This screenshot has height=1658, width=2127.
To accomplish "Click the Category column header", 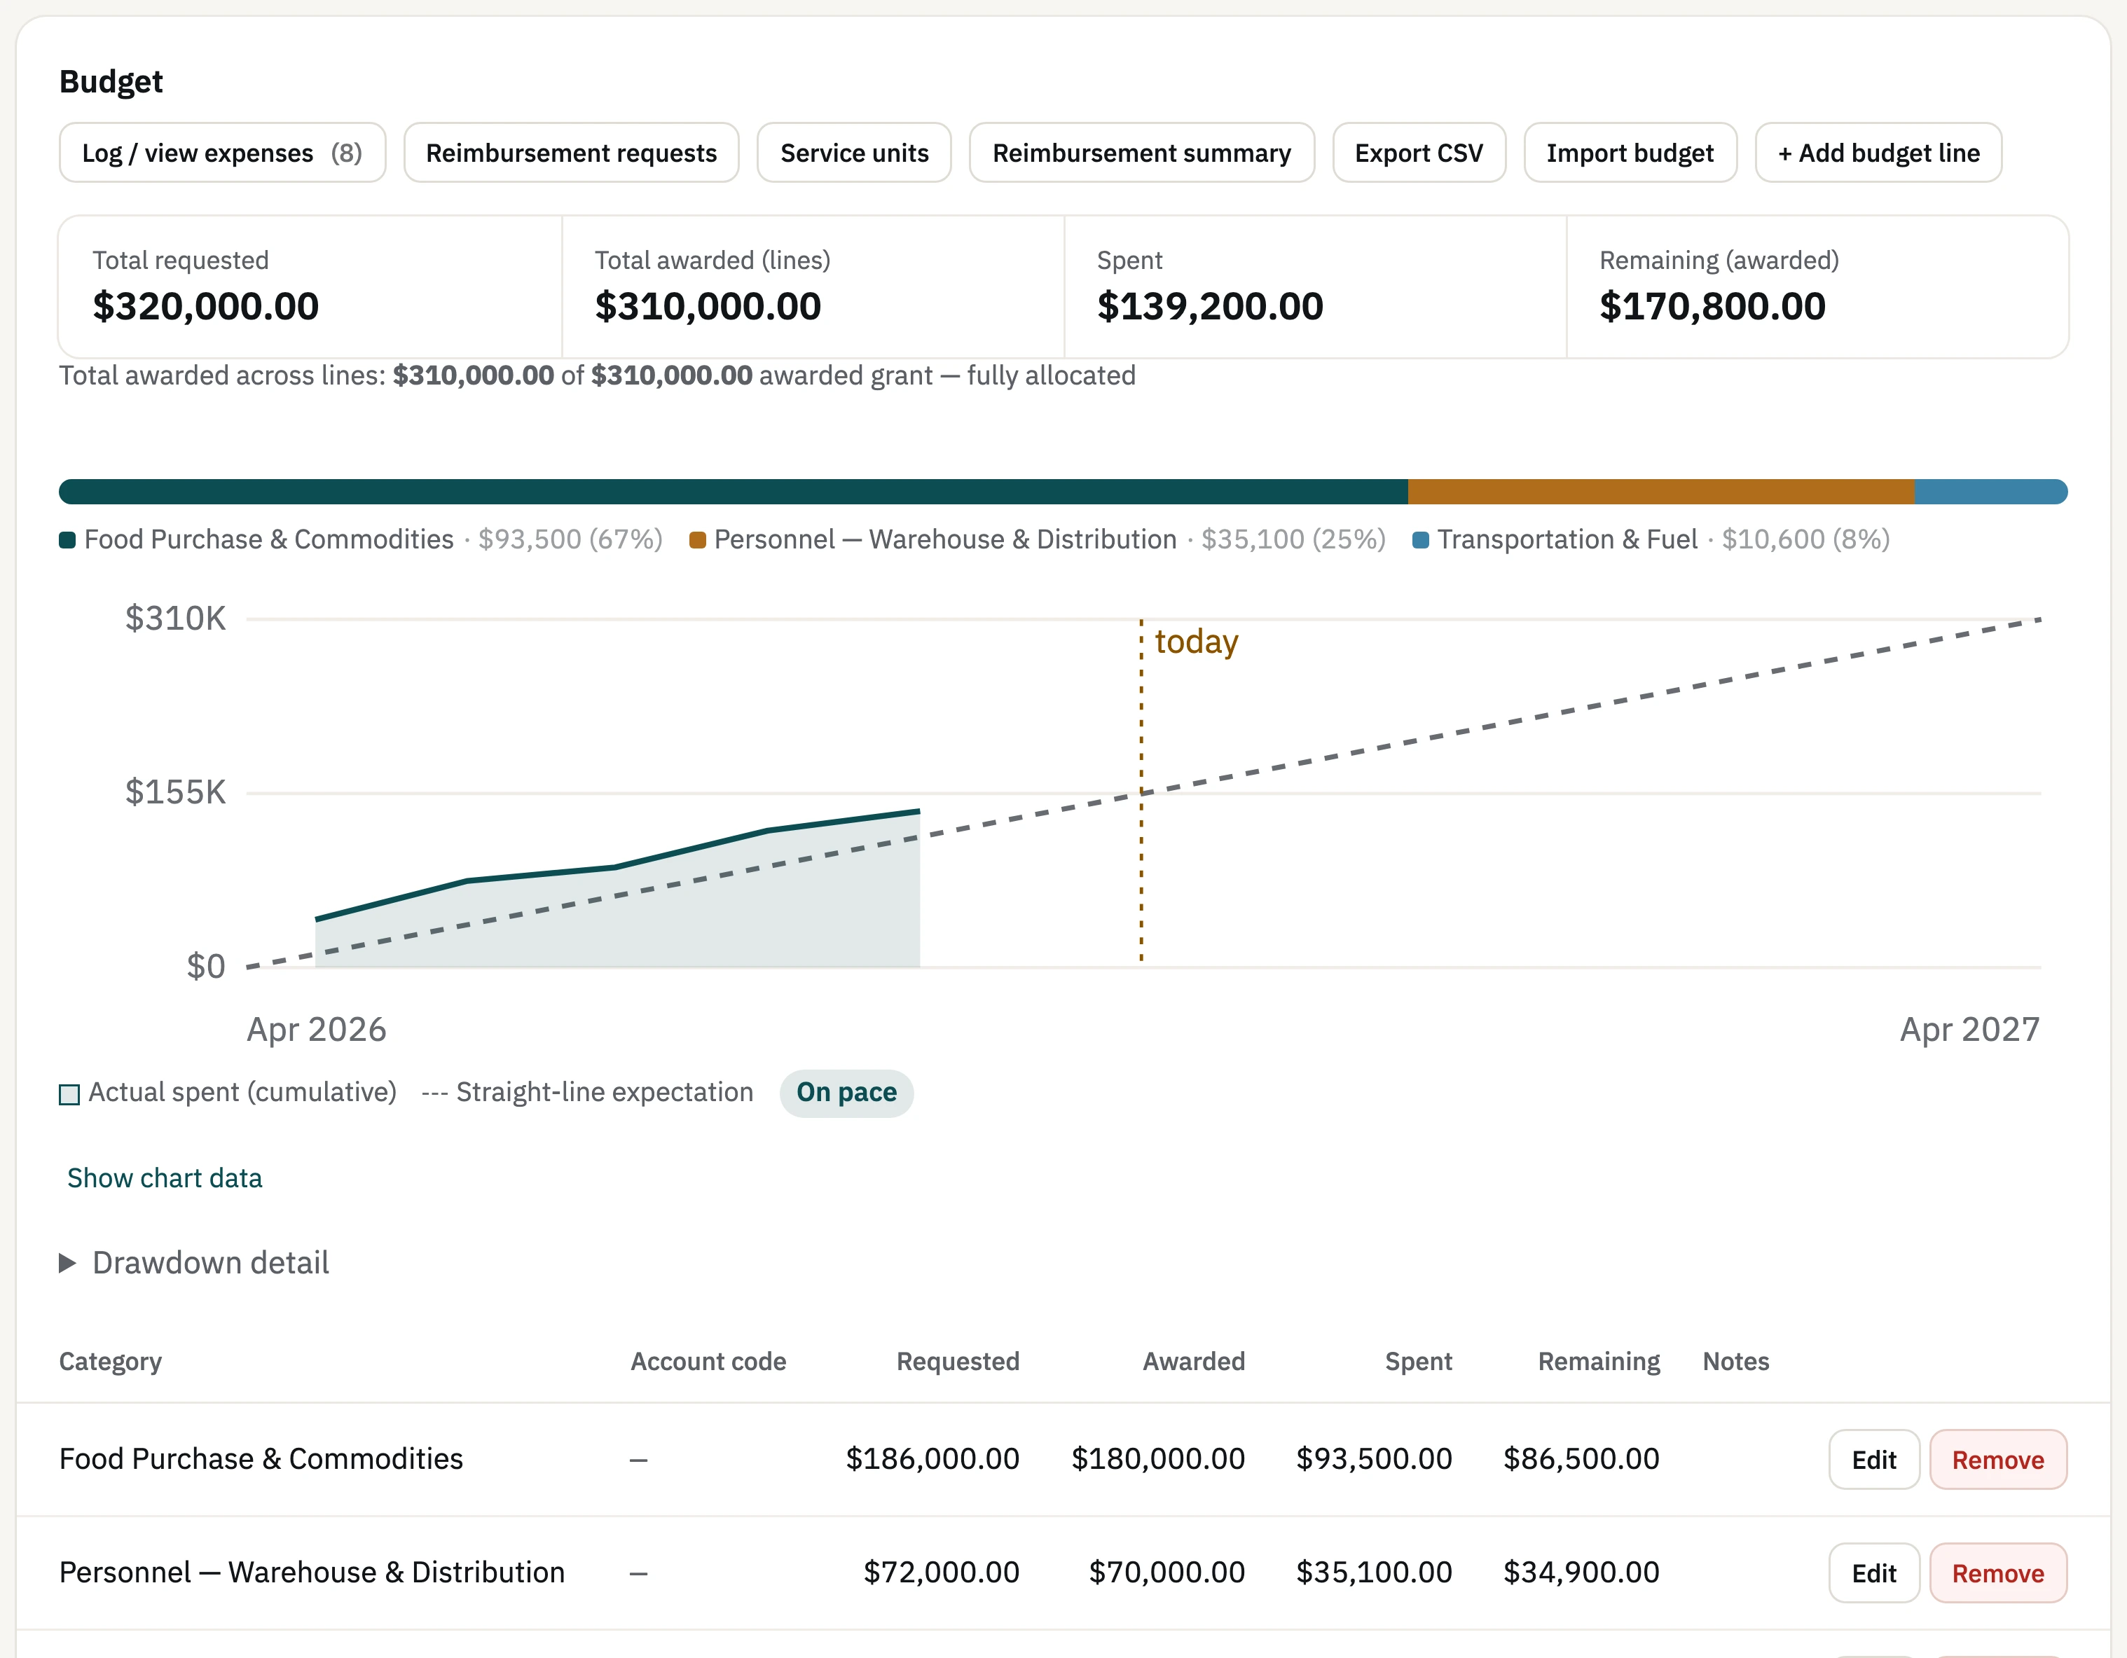I will 110,1361.
